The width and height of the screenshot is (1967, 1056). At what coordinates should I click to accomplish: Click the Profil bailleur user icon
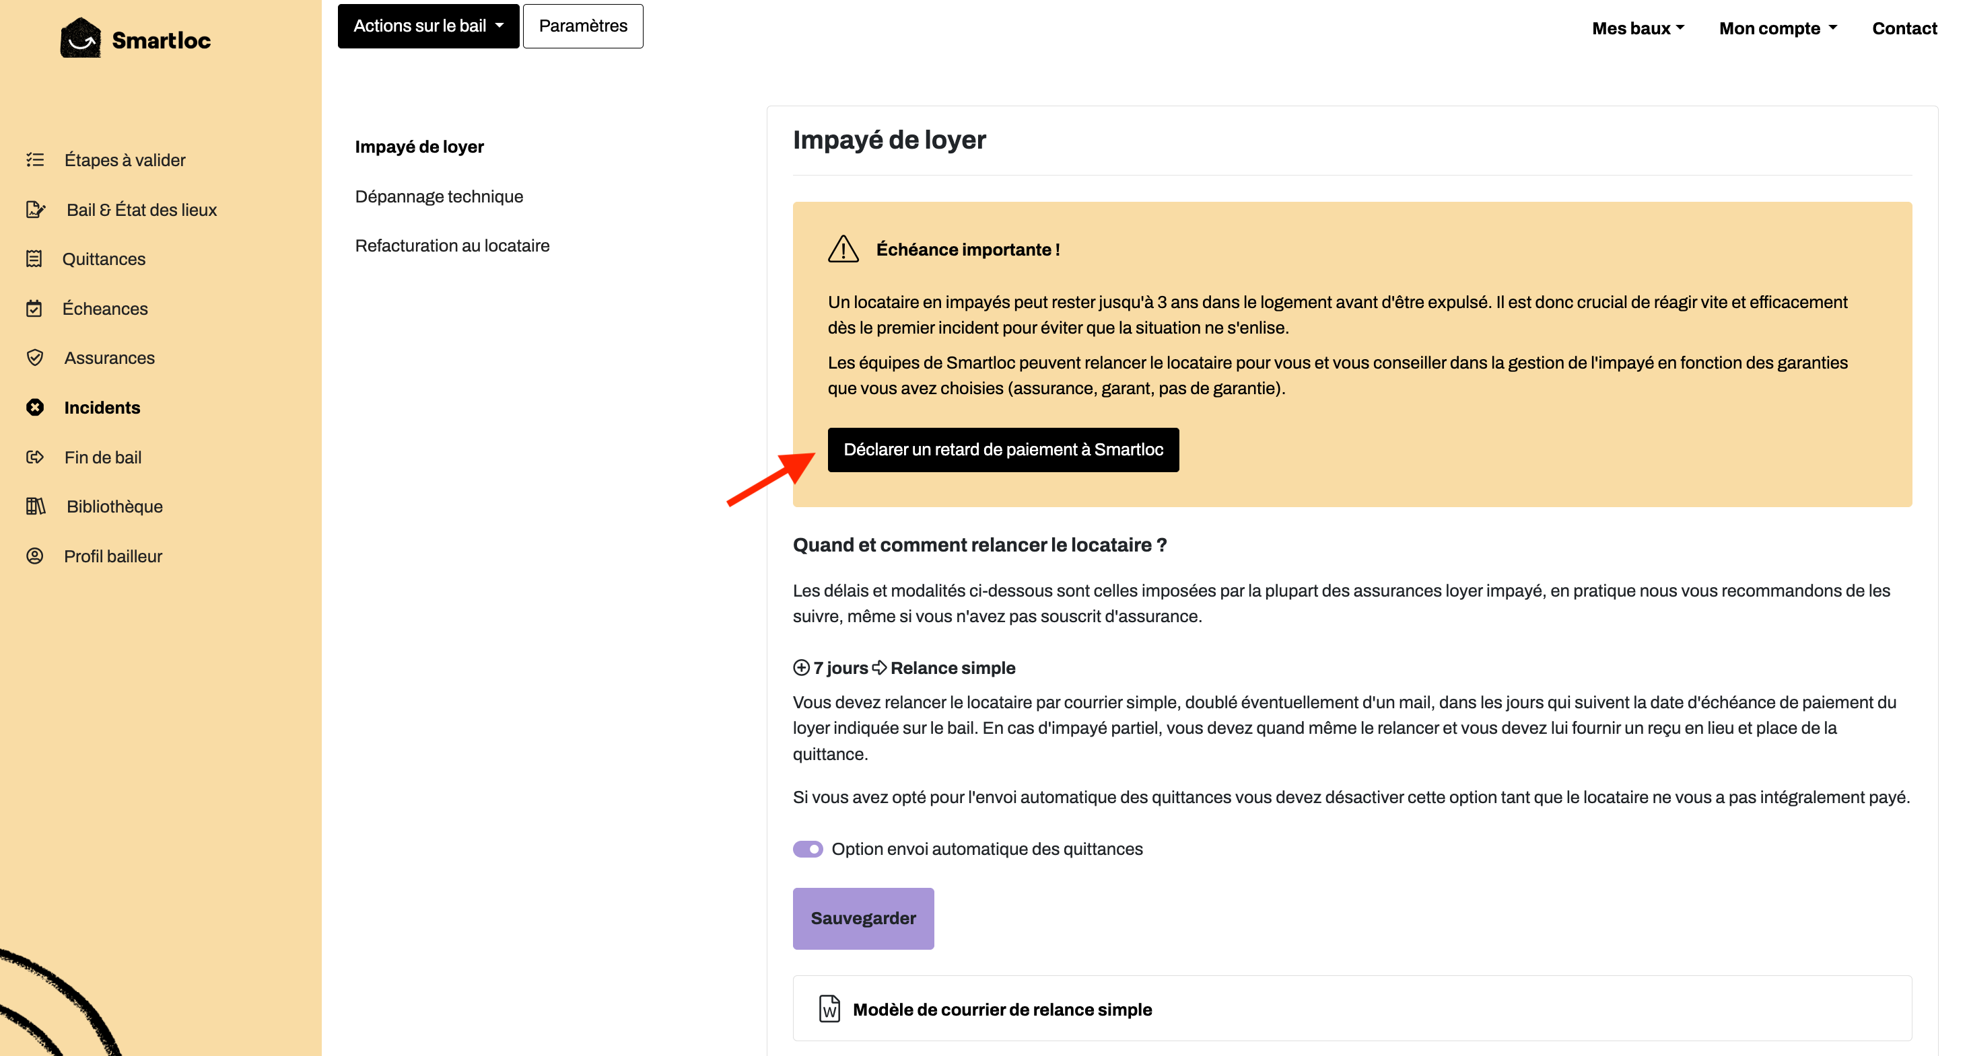[35, 556]
